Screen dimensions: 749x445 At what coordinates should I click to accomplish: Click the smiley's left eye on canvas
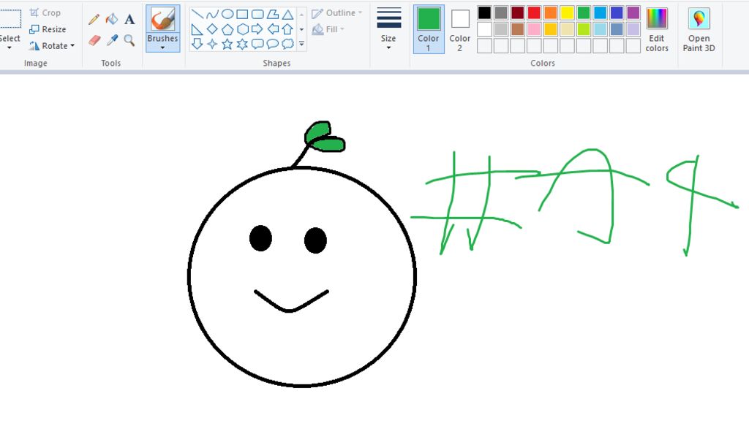pyautogui.click(x=261, y=238)
